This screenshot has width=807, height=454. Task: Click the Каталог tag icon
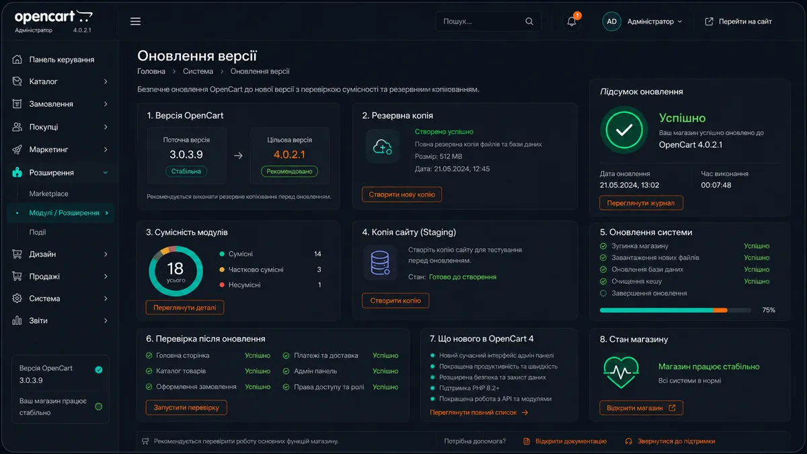(17, 81)
